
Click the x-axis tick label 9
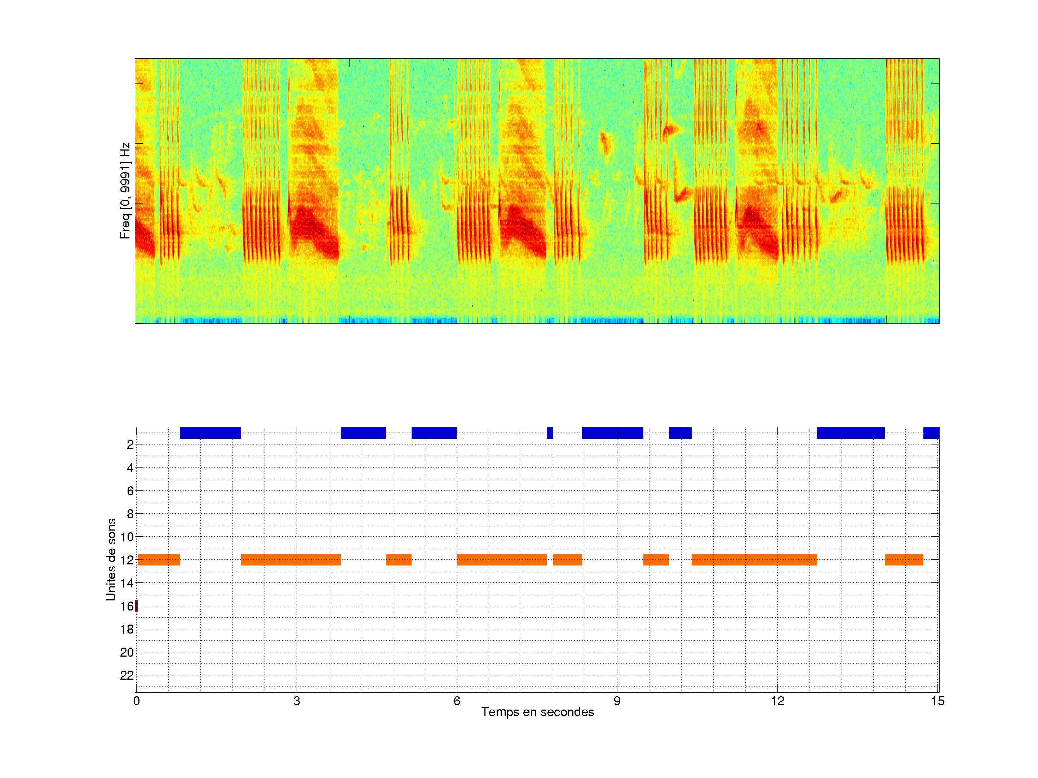(617, 701)
